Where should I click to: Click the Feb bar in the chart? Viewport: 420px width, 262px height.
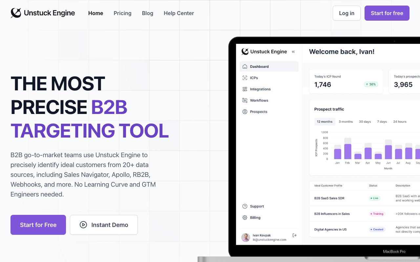[x=348, y=149]
